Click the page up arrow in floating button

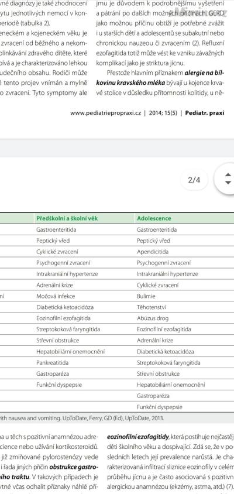point(228,175)
